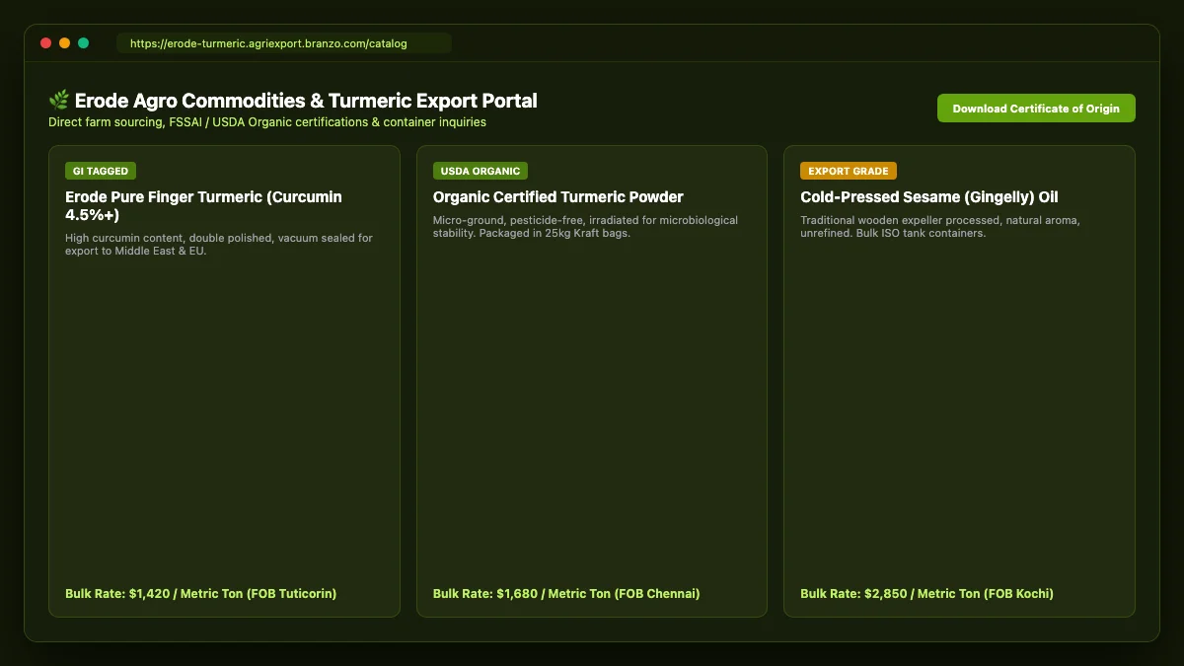This screenshot has width=1184, height=666.
Task: Select the EXPORT GRADE badge
Action: click(849, 171)
